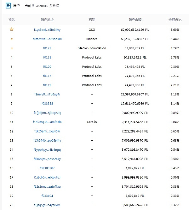Open the Binance address f1m2swr3...n5sookhi

[x=47, y=39]
